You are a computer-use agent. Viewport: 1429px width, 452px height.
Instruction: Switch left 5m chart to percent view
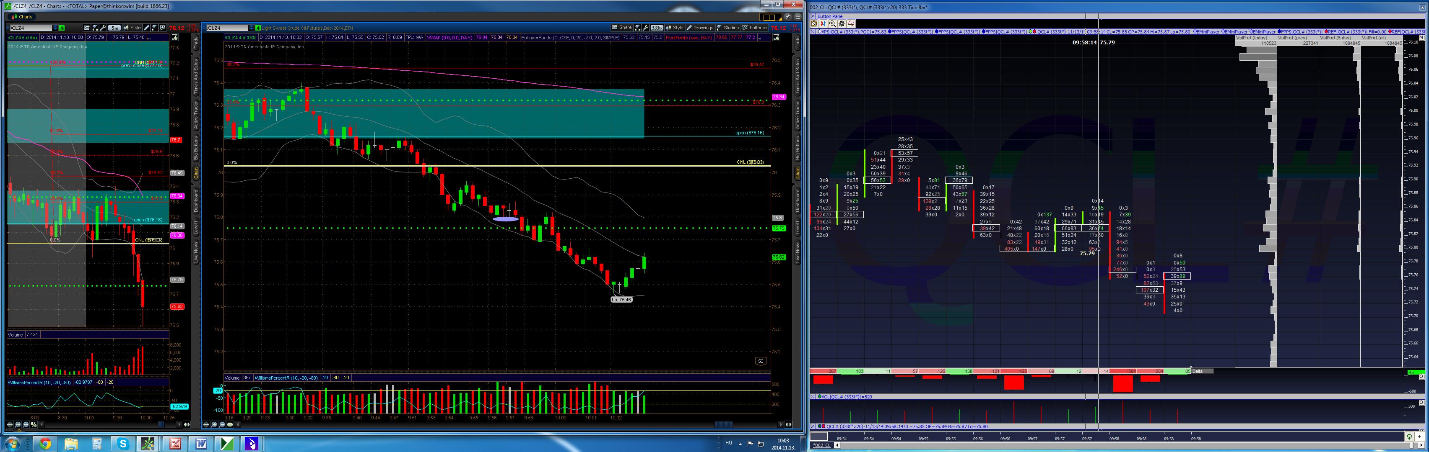click(33, 424)
